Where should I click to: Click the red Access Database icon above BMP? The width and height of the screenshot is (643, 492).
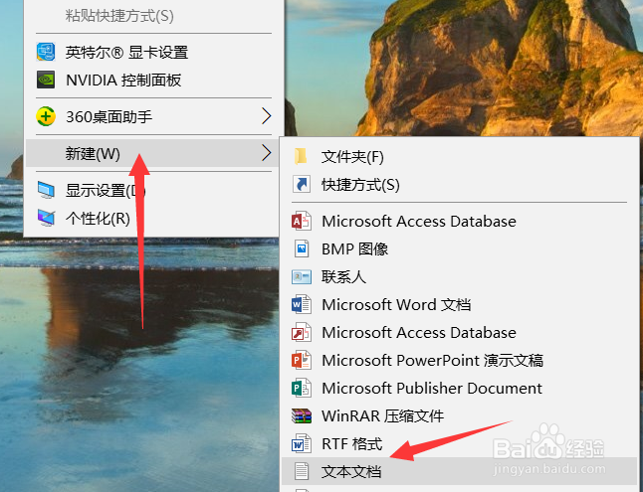click(x=302, y=222)
